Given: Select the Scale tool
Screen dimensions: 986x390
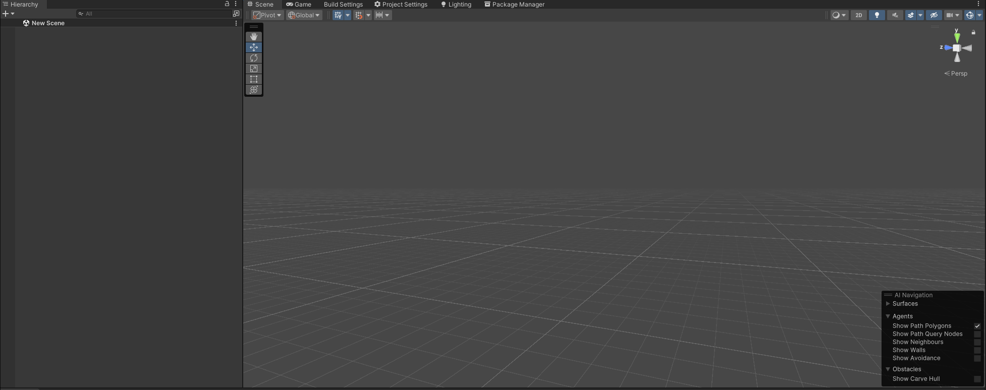Looking at the screenshot, I should (x=254, y=69).
